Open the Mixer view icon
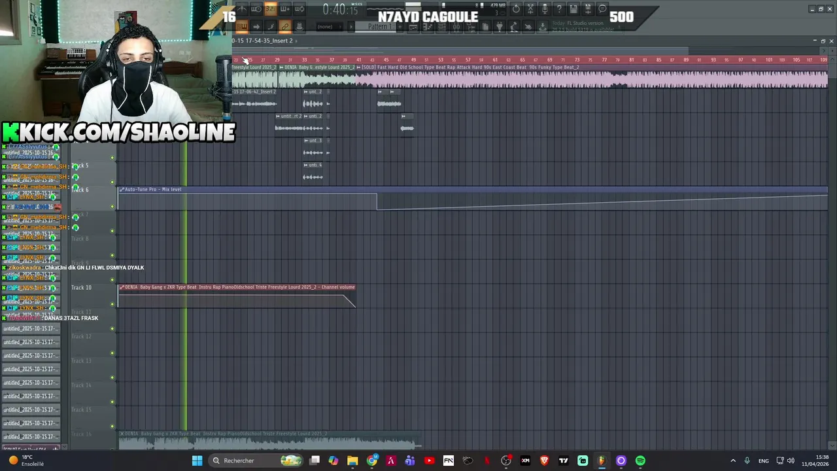 tap(456, 27)
